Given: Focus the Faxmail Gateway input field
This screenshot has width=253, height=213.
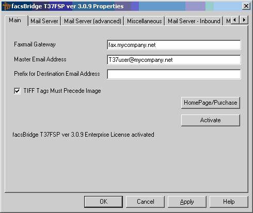Looking at the screenshot, I should tap(173, 45).
